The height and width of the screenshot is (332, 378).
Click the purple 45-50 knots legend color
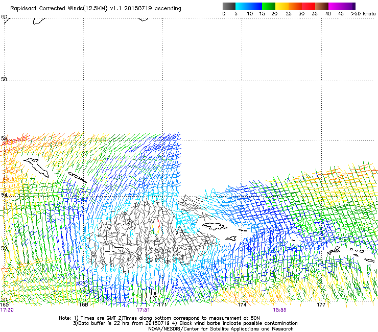tap(348, 6)
